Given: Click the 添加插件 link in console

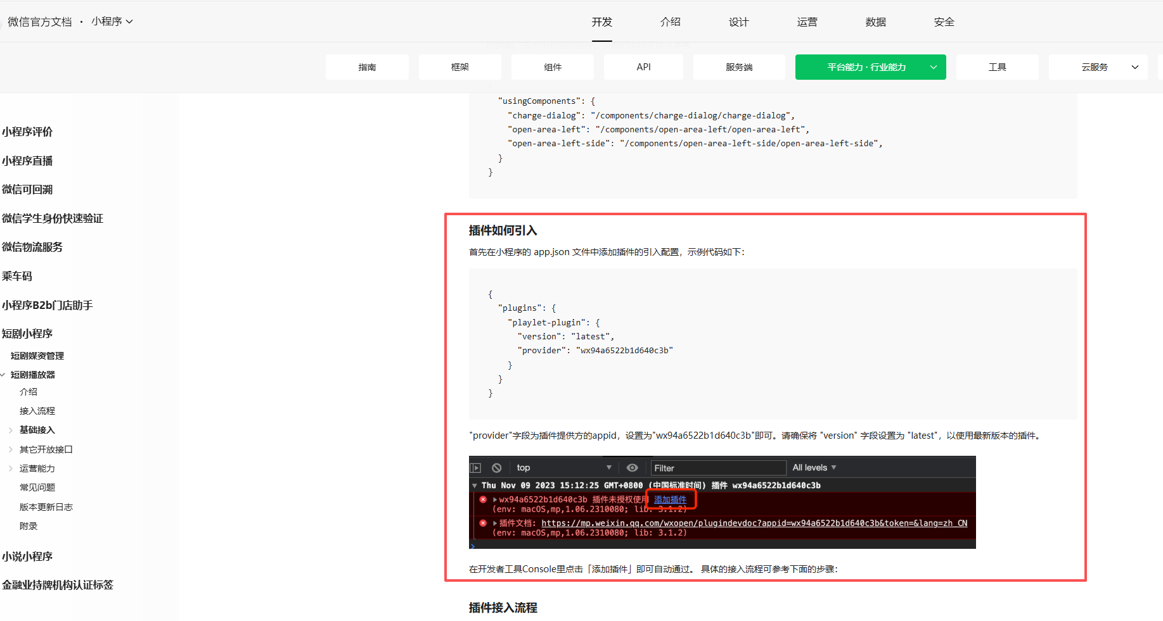Looking at the screenshot, I should [670, 499].
